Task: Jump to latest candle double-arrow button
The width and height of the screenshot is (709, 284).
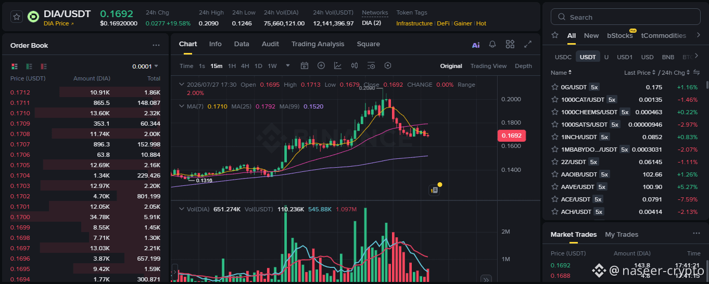Action: 486,279
